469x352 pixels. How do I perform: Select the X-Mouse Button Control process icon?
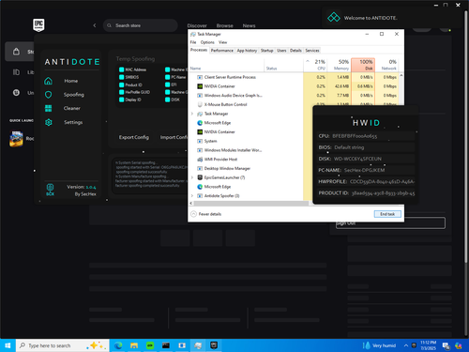tap(200, 104)
